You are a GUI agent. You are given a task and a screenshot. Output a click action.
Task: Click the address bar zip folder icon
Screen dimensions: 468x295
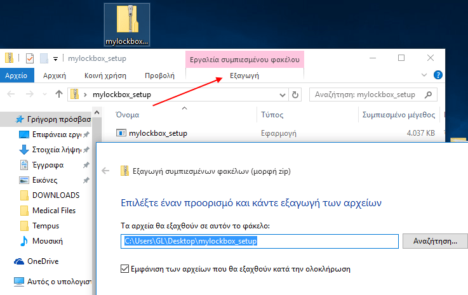coord(75,95)
